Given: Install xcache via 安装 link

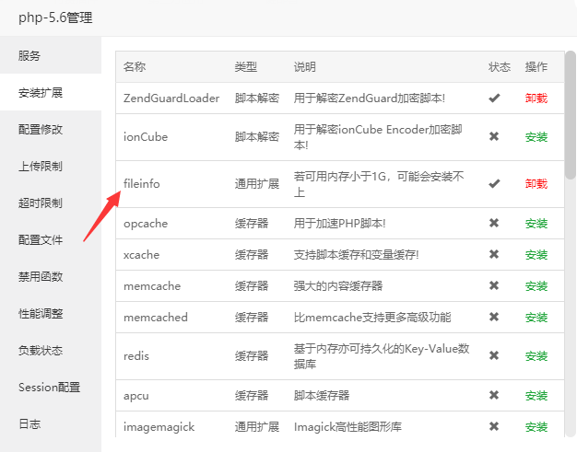Looking at the screenshot, I should [x=536, y=255].
